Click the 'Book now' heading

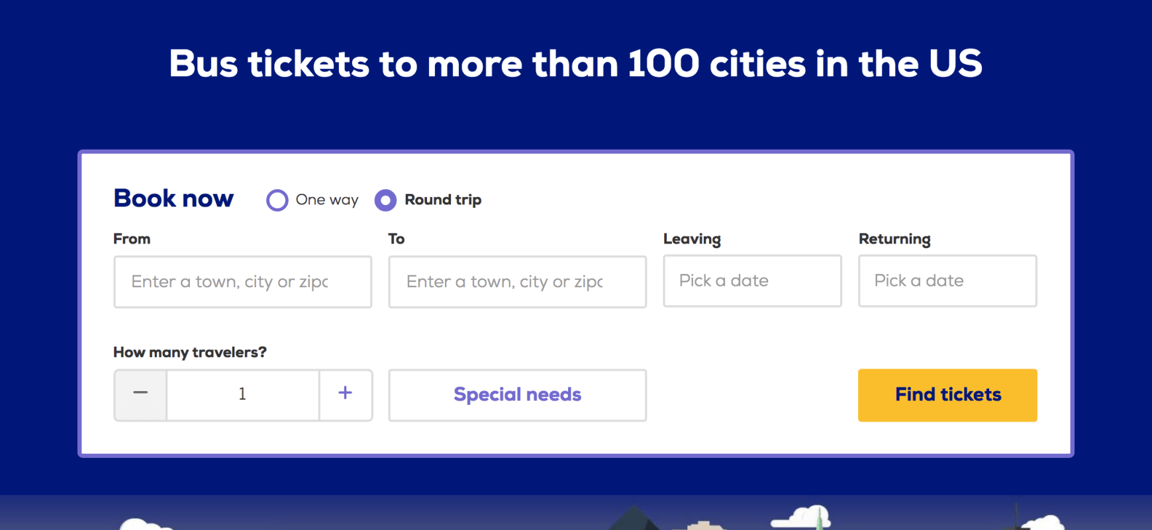point(173,199)
